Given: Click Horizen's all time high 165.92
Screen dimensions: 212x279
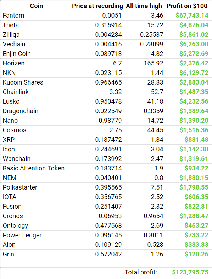Looking at the screenshot, I should pos(144,63).
